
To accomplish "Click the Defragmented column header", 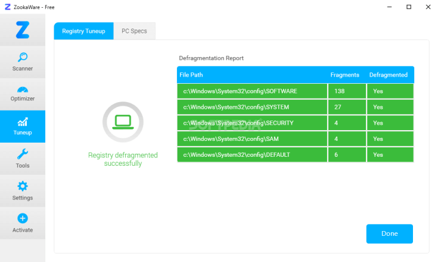I will (x=389, y=75).
